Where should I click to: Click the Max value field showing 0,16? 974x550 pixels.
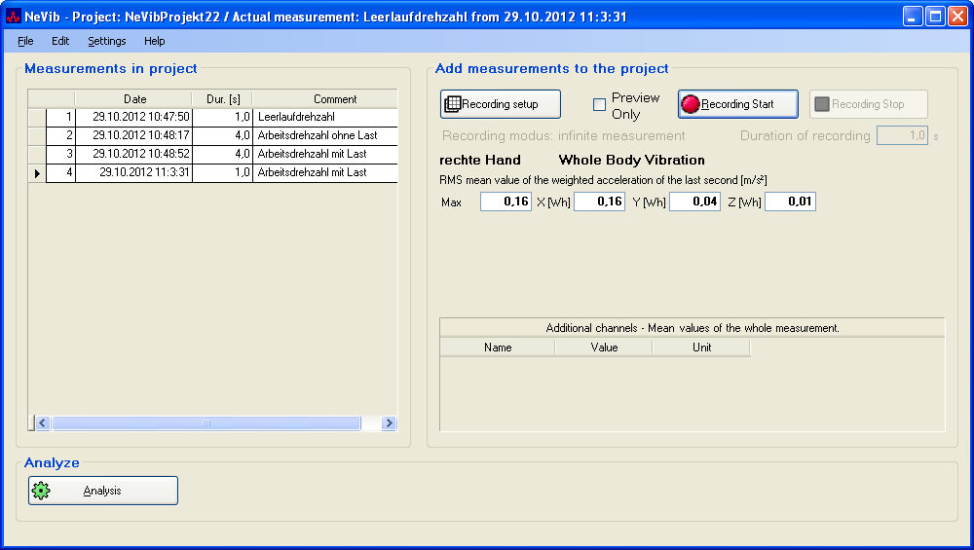506,202
